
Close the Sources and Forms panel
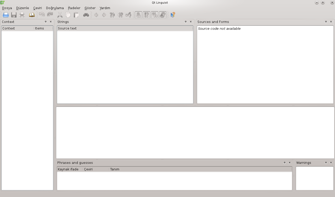[x=331, y=22]
